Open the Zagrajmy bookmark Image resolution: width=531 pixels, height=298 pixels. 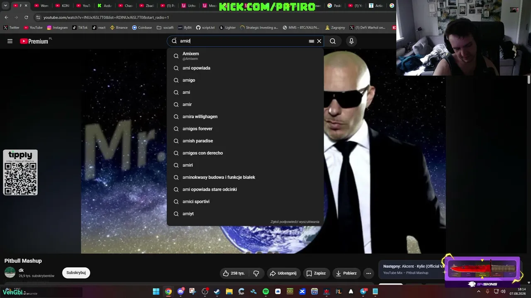click(x=335, y=28)
